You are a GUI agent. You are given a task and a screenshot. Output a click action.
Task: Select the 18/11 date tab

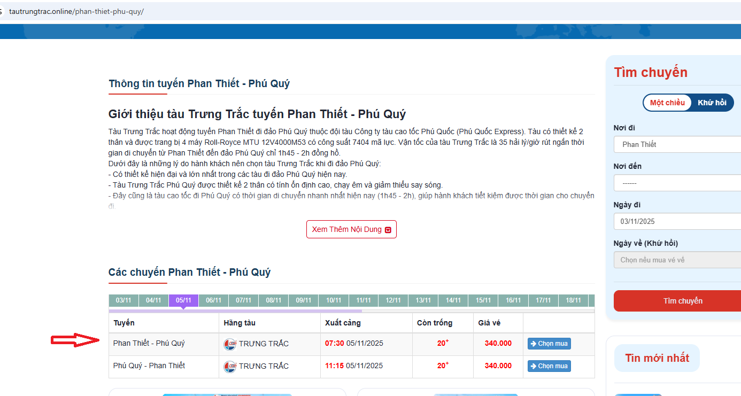573,300
